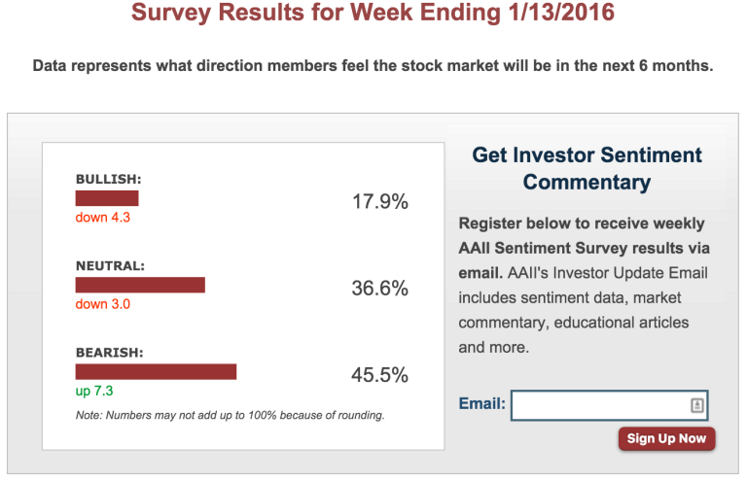Click the Email field label
The height and width of the screenshot is (481, 747).
(481, 403)
